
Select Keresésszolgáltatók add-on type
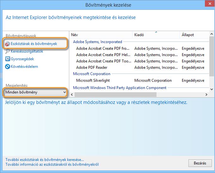27,51
